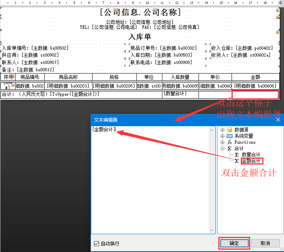Expand the Functions tree node
This screenshot has width=284, height=252.
click(223, 142)
